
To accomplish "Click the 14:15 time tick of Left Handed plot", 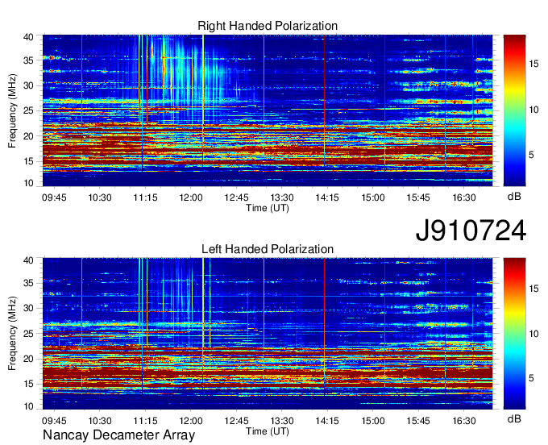I will click(327, 421).
